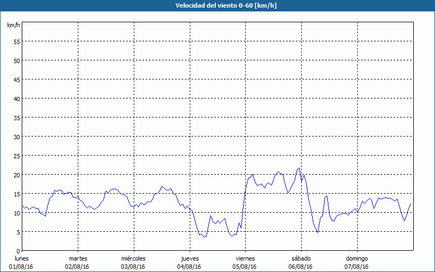Viewport: 435px width, 272px height.
Task: Click the 03/08/16 date label
Action: click(x=133, y=267)
